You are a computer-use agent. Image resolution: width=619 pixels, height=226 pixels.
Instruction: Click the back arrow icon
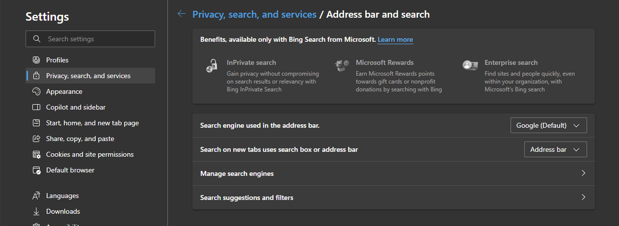coord(182,14)
